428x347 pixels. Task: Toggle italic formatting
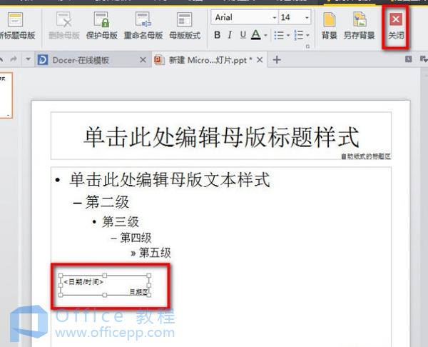[230, 35]
